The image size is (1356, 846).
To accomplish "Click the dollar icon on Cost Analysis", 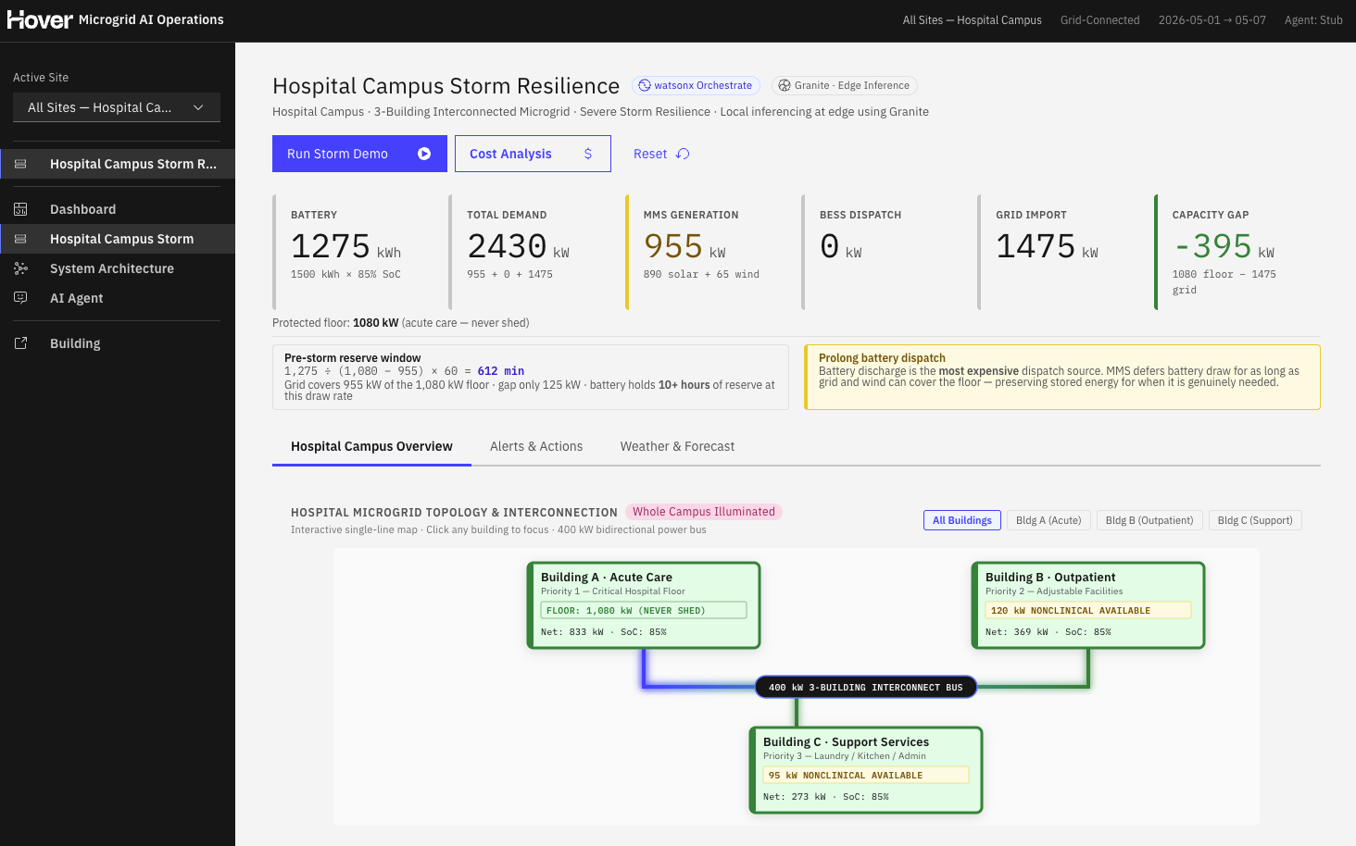I will click(x=588, y=154).
